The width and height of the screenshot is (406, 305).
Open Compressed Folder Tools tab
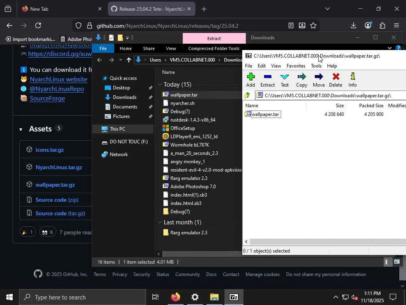point(214,48)
